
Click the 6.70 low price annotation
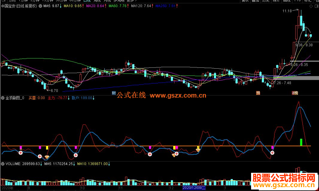54,91
